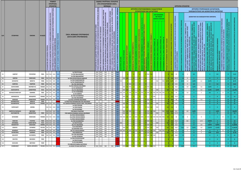
Task: Click surname ΚΑΡΑΜΠΕΡΗΣ
Action: click(15, 103)
